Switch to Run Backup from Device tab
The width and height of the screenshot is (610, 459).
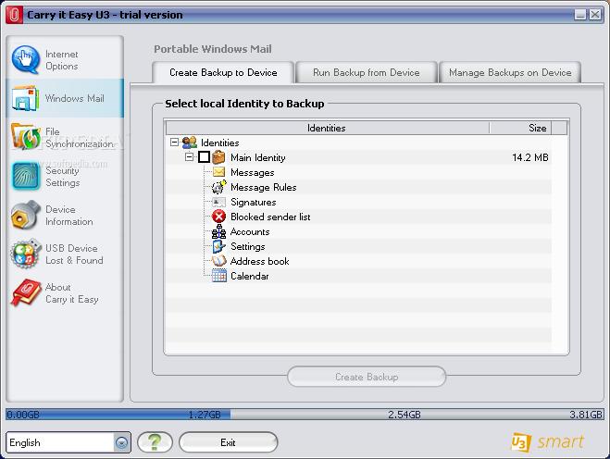[x=367, y=72]
